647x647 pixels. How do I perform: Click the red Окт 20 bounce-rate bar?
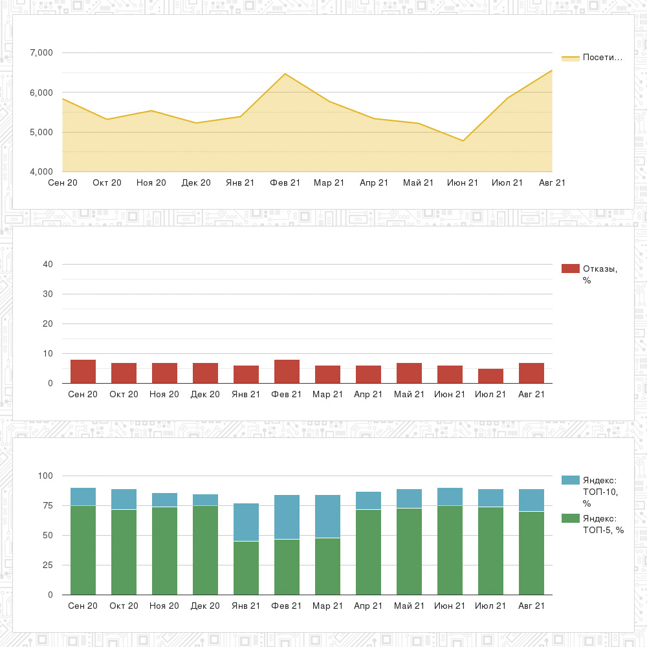tap(124, 373)
